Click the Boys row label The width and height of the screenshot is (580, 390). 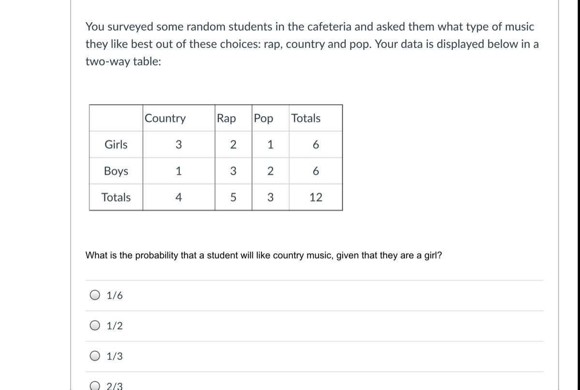coord(116,171)
